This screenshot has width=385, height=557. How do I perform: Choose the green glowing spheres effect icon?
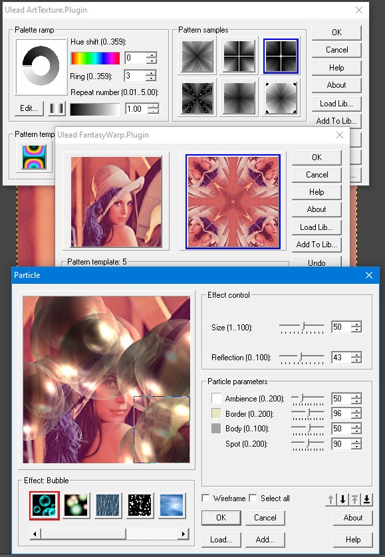coord(76,505)
